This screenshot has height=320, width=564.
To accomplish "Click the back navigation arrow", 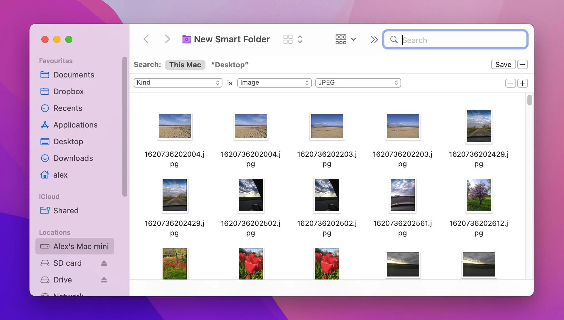I will [146, 39].
